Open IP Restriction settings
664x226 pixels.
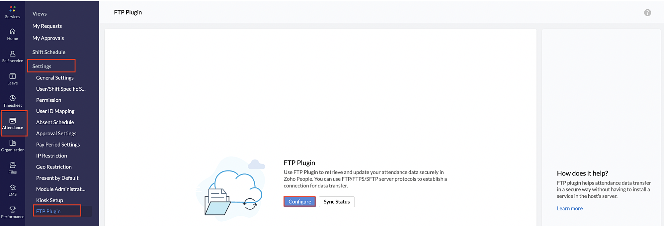tap(51, 156)
